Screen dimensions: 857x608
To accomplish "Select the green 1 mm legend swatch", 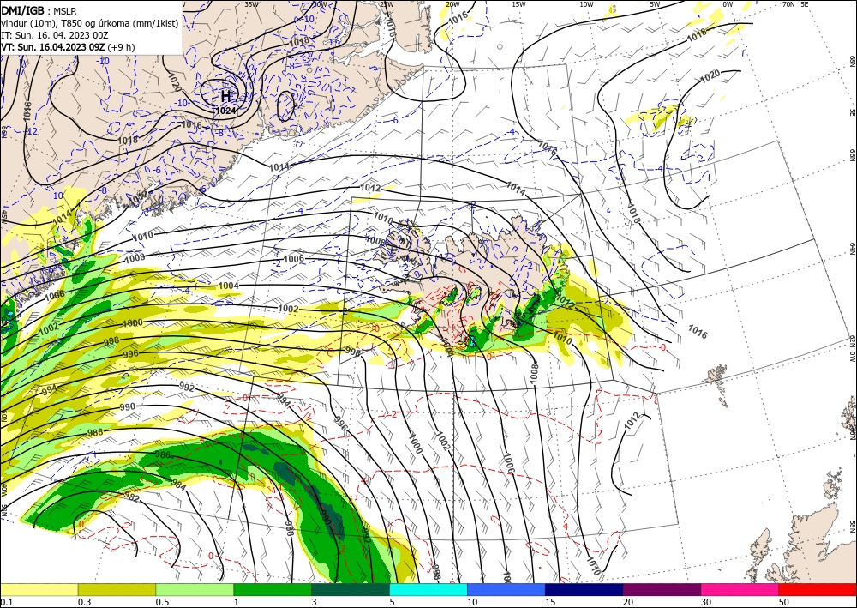I will click(x=273, y=589).
